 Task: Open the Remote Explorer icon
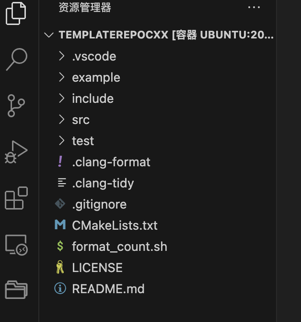click(x=16, y=245)
